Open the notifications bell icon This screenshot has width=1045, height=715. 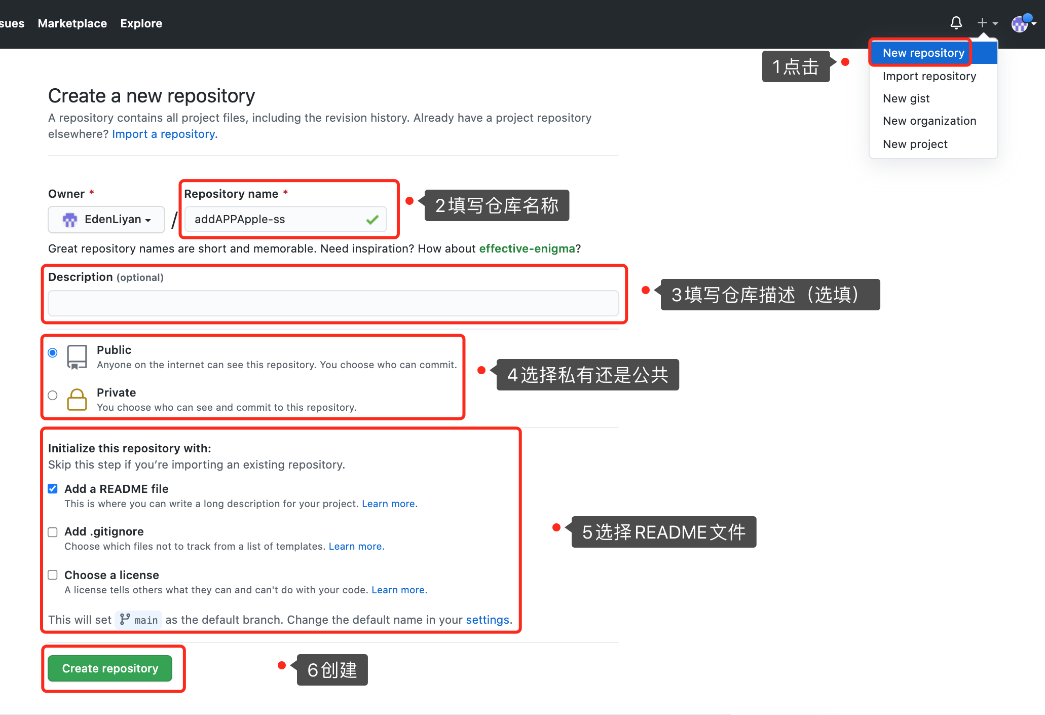tap(956, 23)
